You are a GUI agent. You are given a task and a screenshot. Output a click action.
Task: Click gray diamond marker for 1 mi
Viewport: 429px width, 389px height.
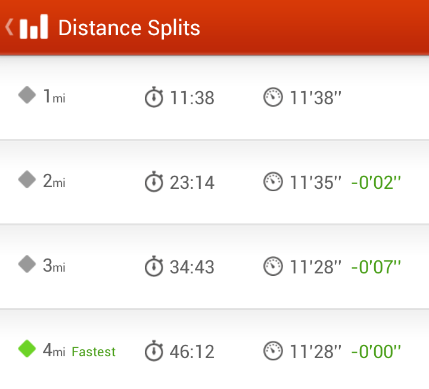(27, 95)
